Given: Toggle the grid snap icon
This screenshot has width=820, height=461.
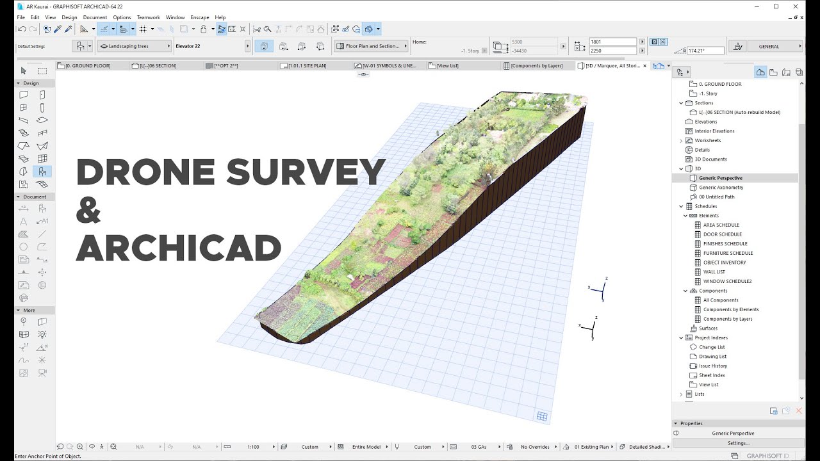Looking at the screenshot, I should coord(143,29).
